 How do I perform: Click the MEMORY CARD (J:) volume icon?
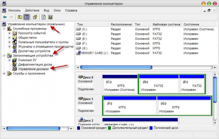click(x=78, y=53)
